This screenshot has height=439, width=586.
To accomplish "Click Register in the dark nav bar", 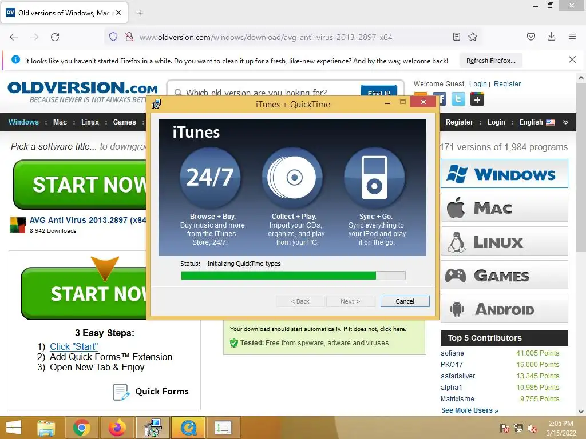I will [460, 122].
